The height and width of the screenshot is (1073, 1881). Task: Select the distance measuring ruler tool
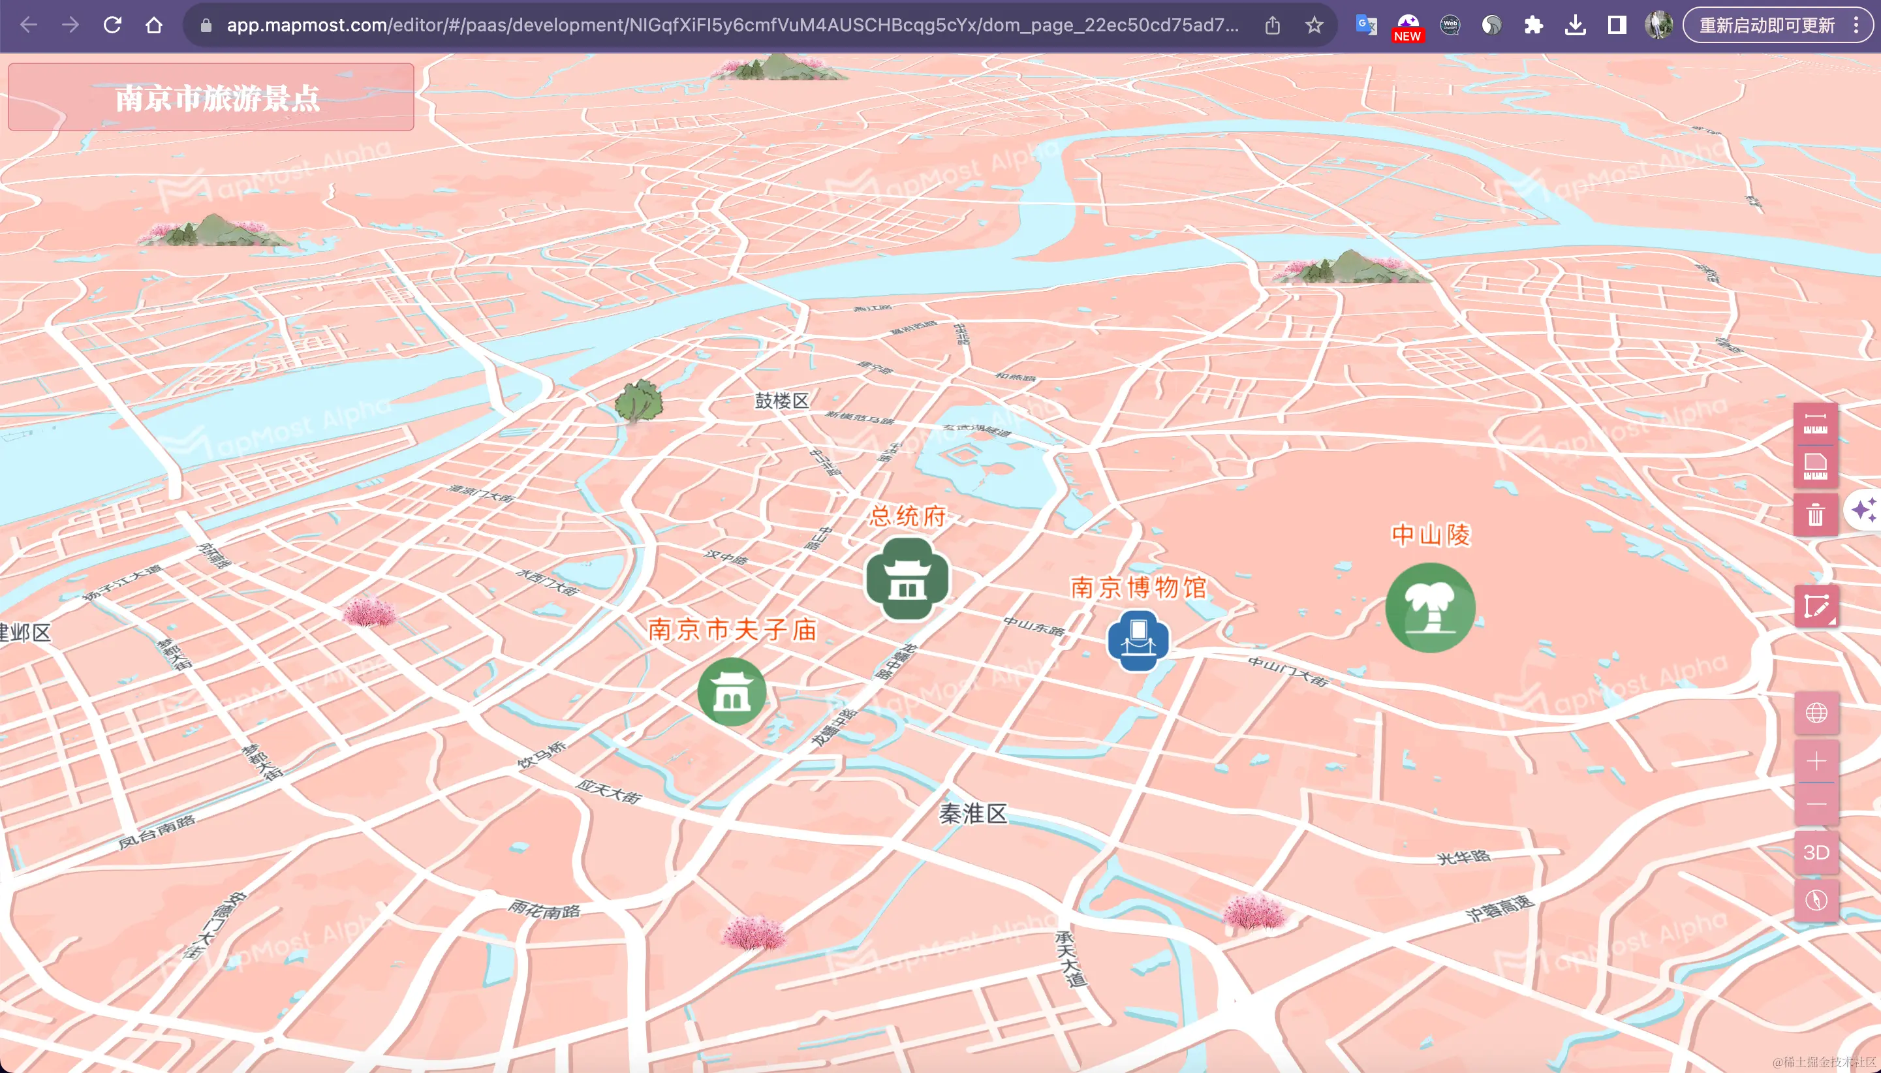pos(1816,424)
